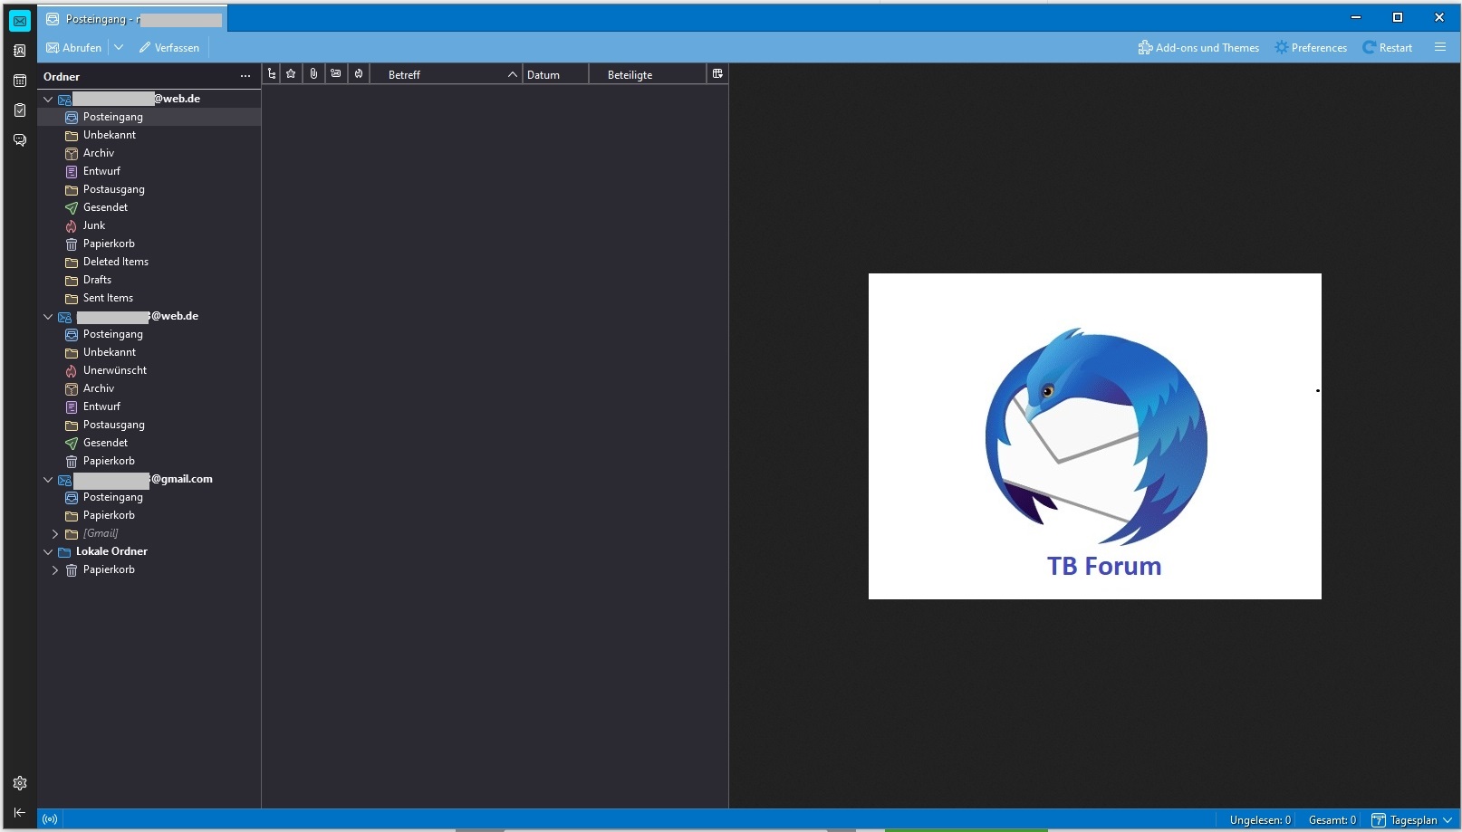Collapse the spaces toolbar with arrow icon
Viewport: 1462px width, 832px height.
coord(20,813)
